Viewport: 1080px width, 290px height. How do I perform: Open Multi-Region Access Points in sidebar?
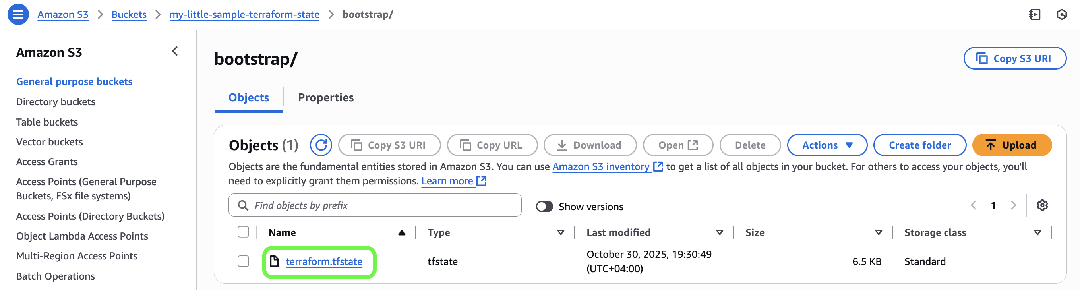(77, 256)
